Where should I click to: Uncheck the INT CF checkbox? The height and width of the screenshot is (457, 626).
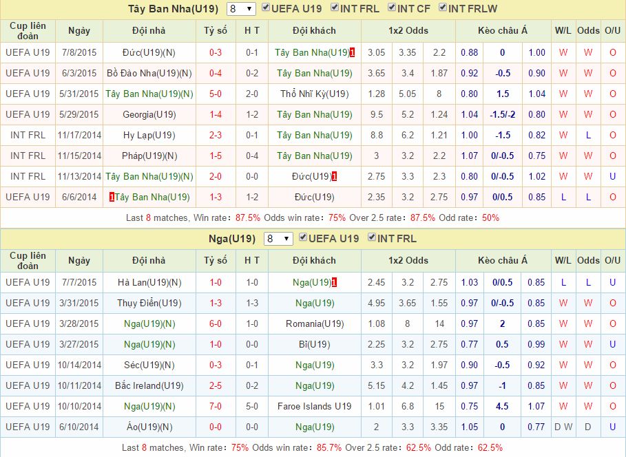(392, 8)
